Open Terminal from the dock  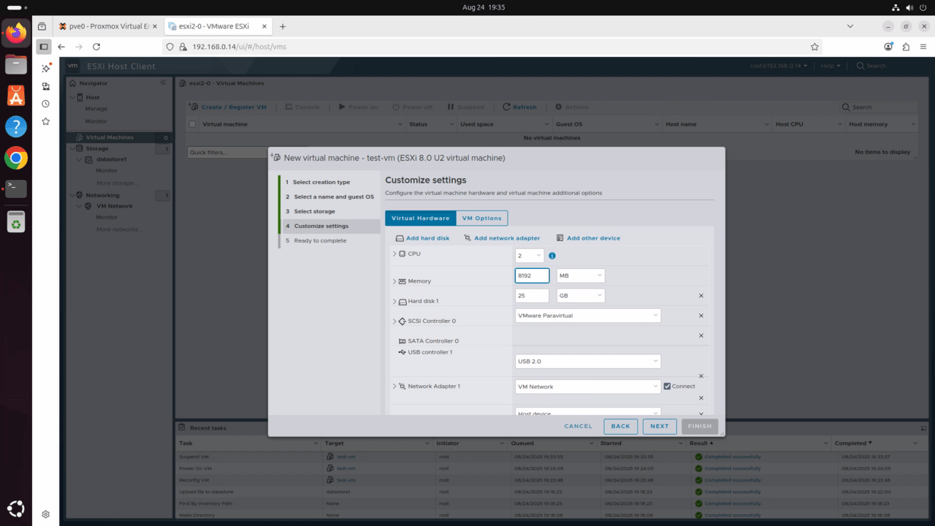[x=16, y=188]
